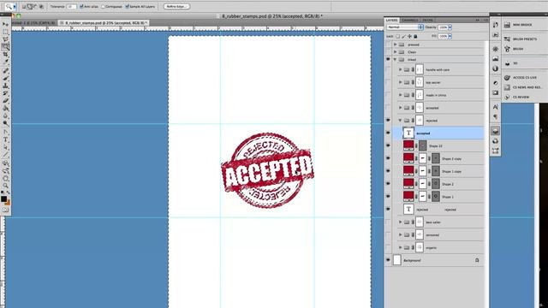Toggle the Anti-alias checkbox
The image size is (548, 308).
81,7
